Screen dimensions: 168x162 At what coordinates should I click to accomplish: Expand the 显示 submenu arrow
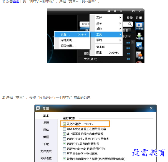click(x=120, y=23)
